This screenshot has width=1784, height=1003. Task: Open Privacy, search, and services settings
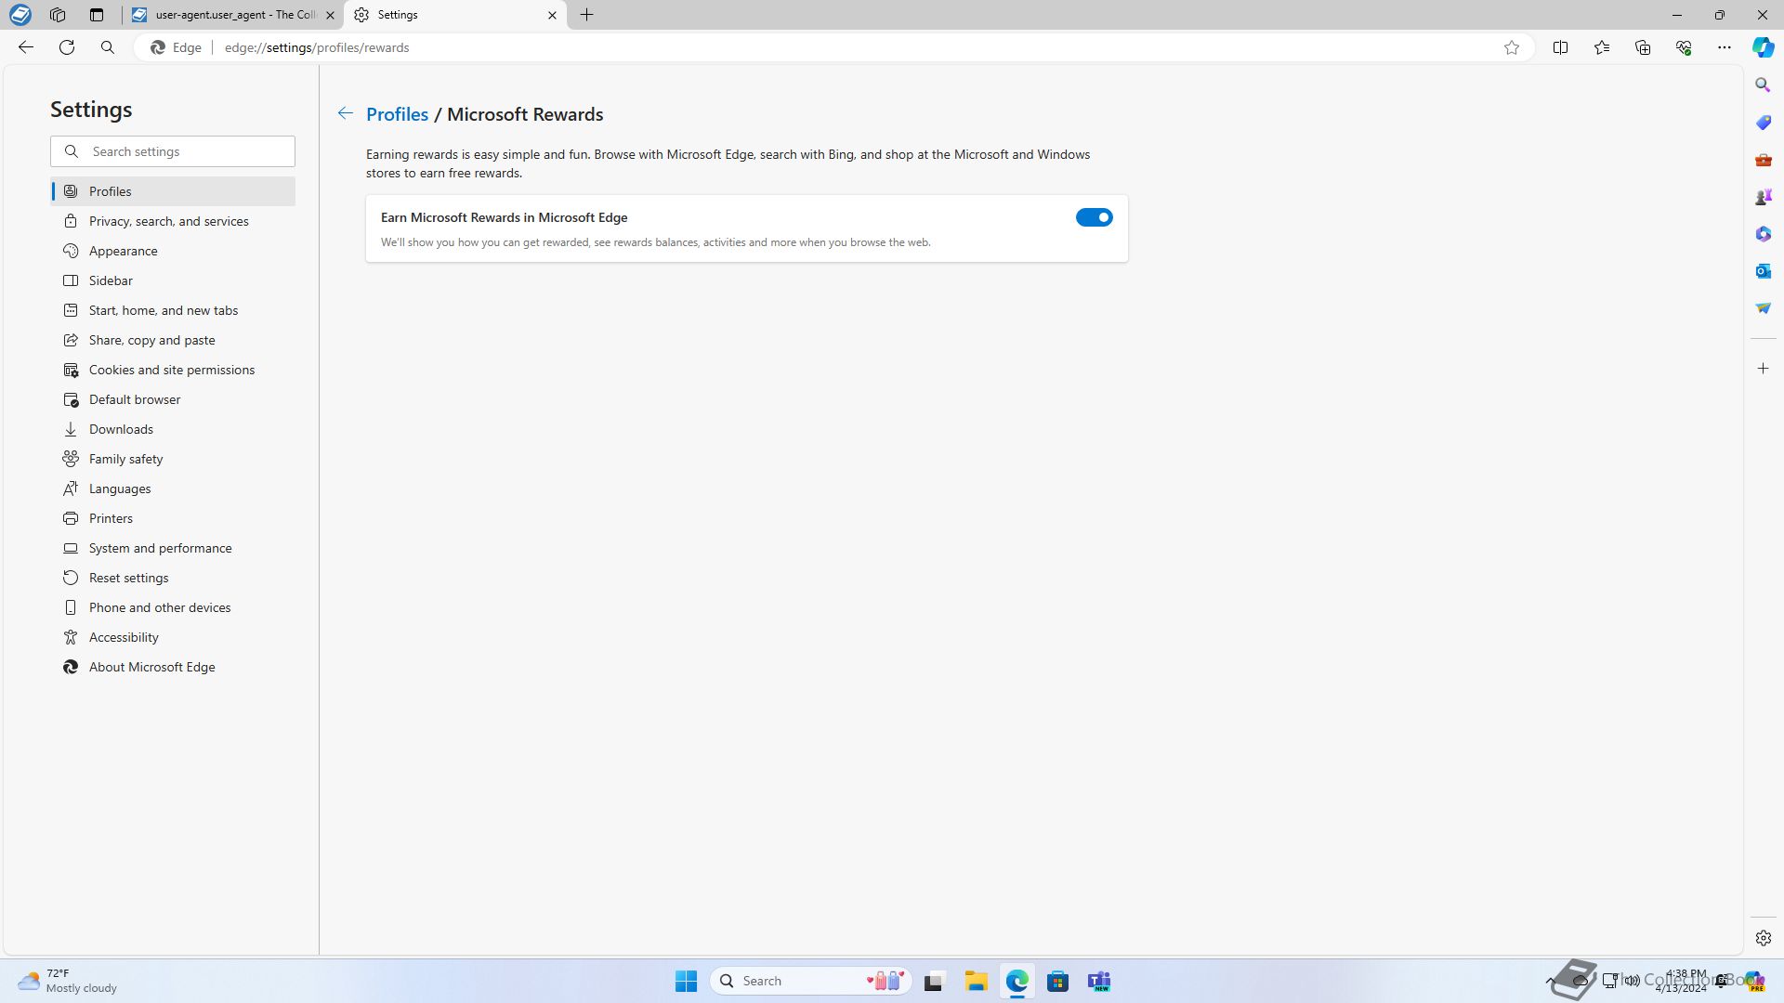click(x=173, y=221)
